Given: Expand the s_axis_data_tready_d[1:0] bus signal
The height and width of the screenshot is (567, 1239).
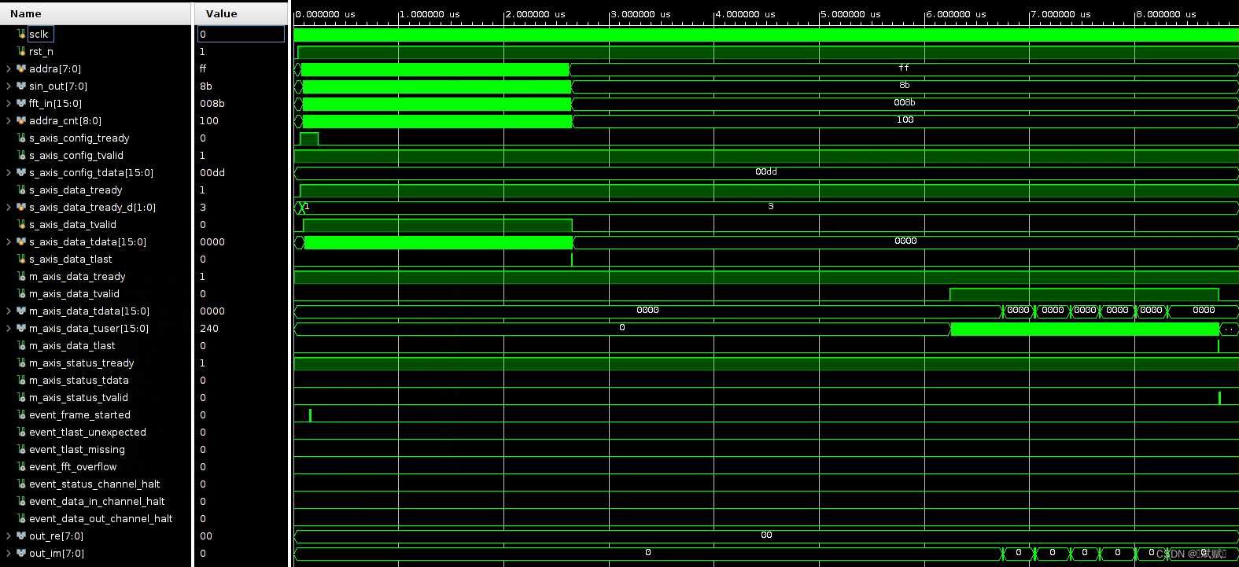Looking at the screenshot, I should 9,208.
